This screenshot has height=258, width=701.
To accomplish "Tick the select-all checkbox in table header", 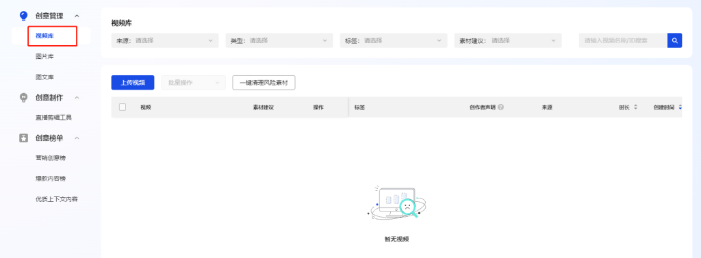I will click(x=123, y=107).
